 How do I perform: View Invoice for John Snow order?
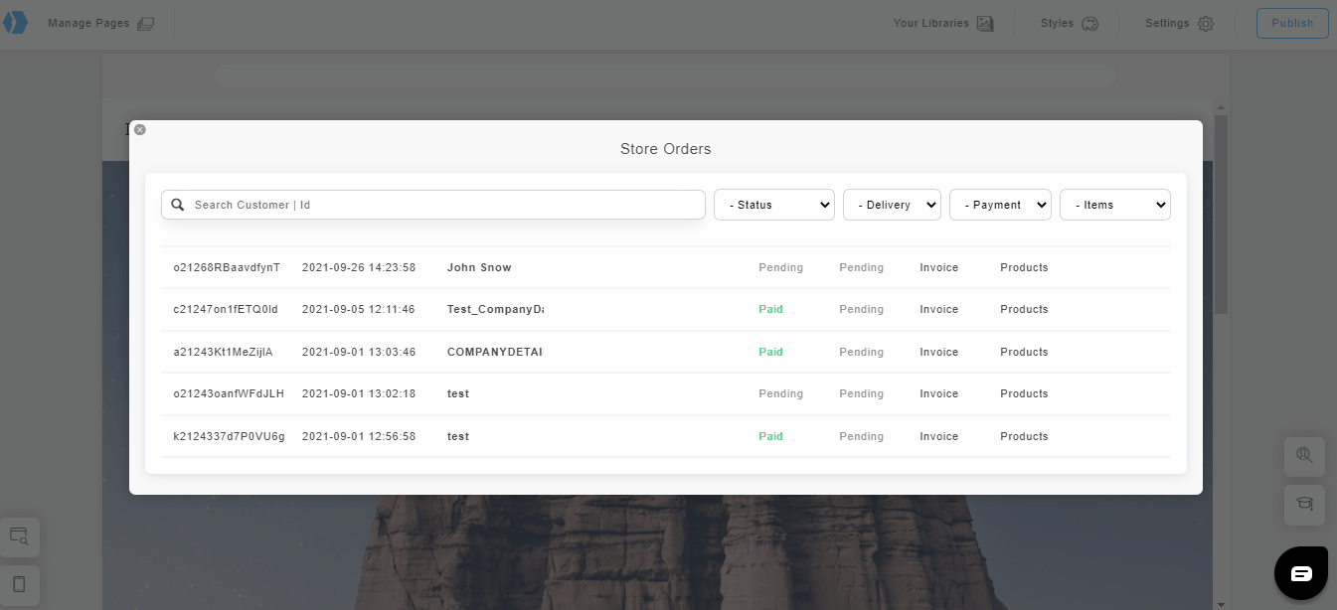[x=938, y=267]
